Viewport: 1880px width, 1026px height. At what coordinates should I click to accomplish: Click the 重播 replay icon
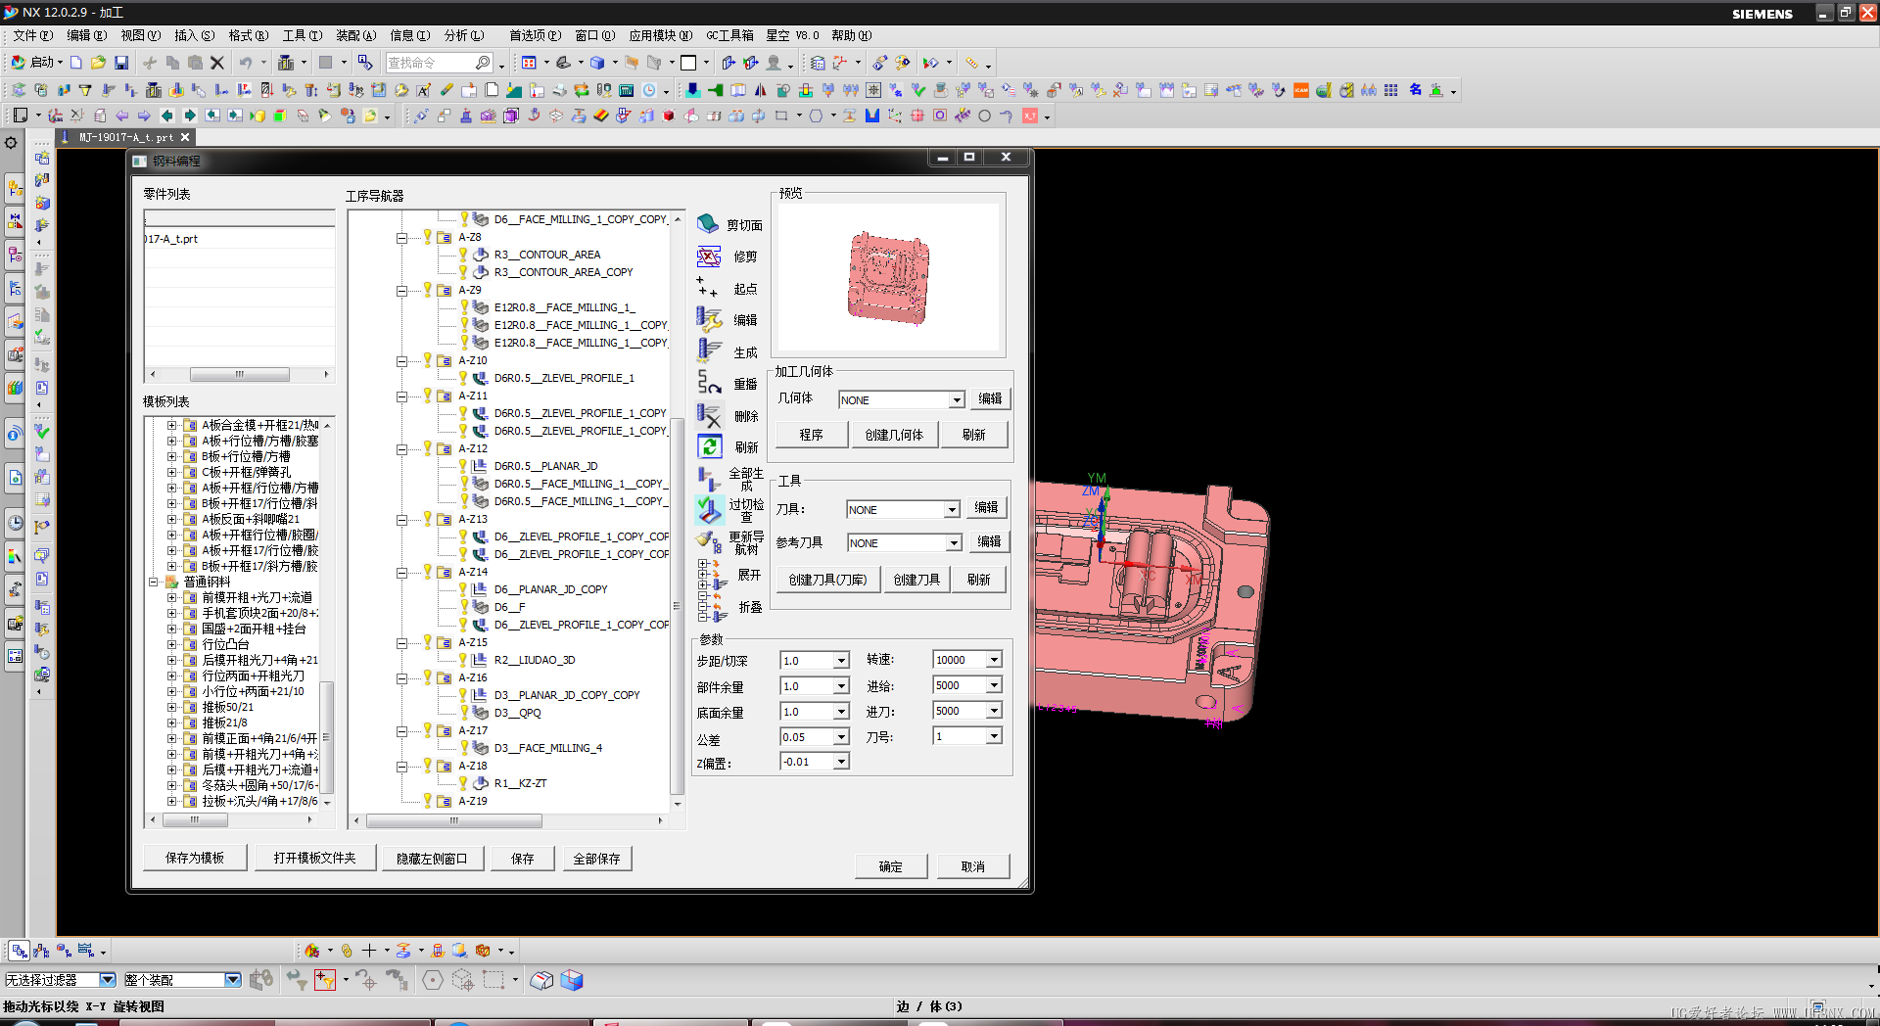709,383
